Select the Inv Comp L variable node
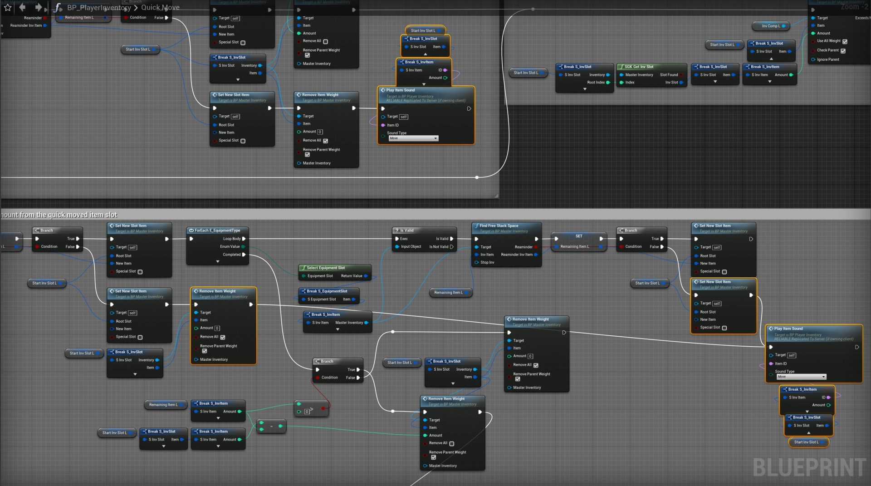 point(771,26)
